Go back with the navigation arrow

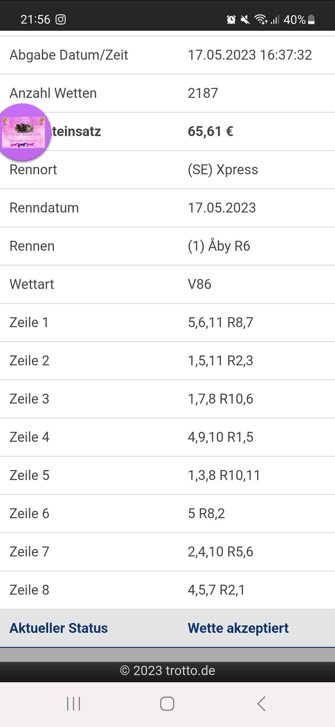[x=261, y=704]
